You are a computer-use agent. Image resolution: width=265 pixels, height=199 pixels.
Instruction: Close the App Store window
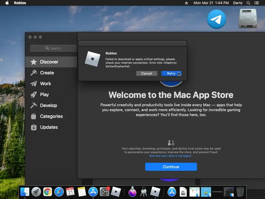point(30,37)
